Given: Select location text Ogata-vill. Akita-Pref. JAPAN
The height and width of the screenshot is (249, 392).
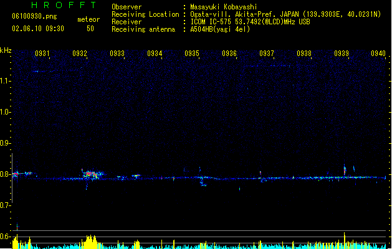Looking at the screenshot, I should pos(244,14).
